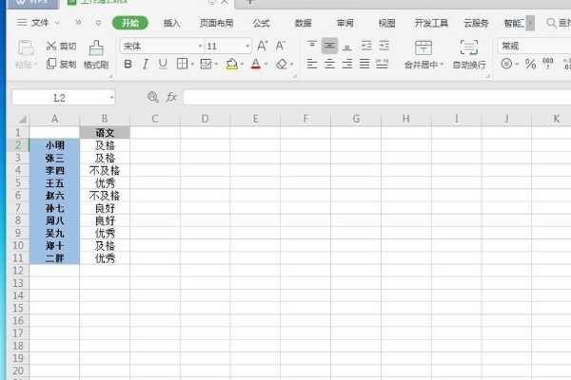Image resolution: width=571 pixels, height=380 pixels.
Task: Toggle Italic formatting
Action: tap(146, 65)
